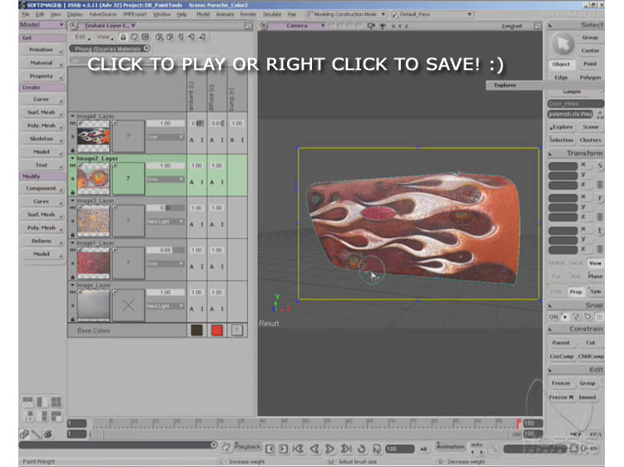Screen dimensions: 624x467
Task: Toggle ambient A on Image4_Layer
Action: coord(192,141)
